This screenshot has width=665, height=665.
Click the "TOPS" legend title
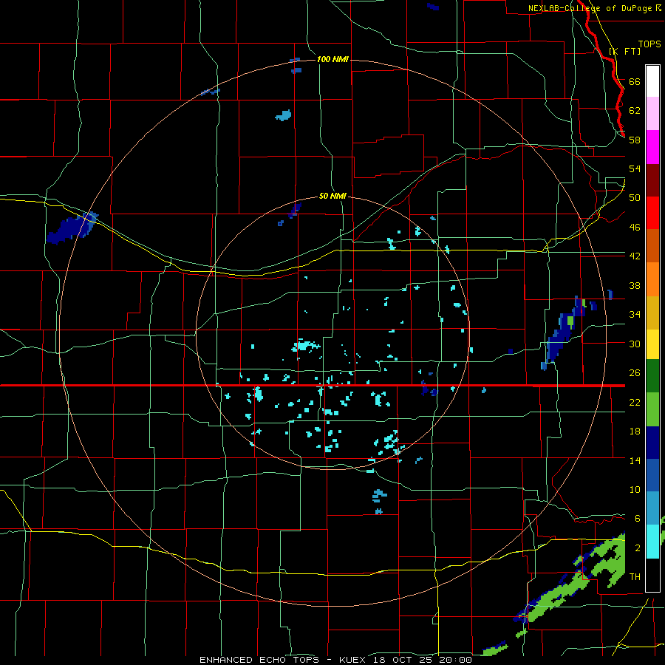(649, 44)
